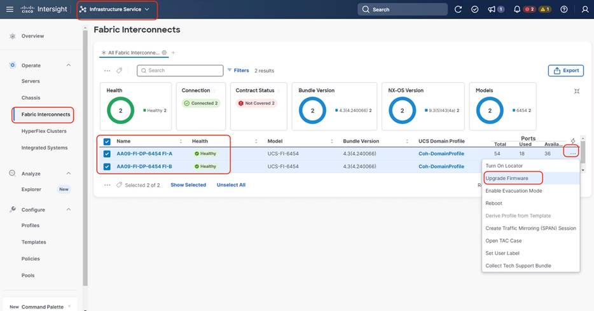This screenshot has width=594, height=311.
Task: Open the ellipsis actions above the table
Action: pyautogui.click(x=107, y=71)
